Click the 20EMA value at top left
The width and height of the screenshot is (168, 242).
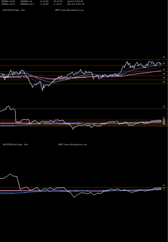click(8, 1)
